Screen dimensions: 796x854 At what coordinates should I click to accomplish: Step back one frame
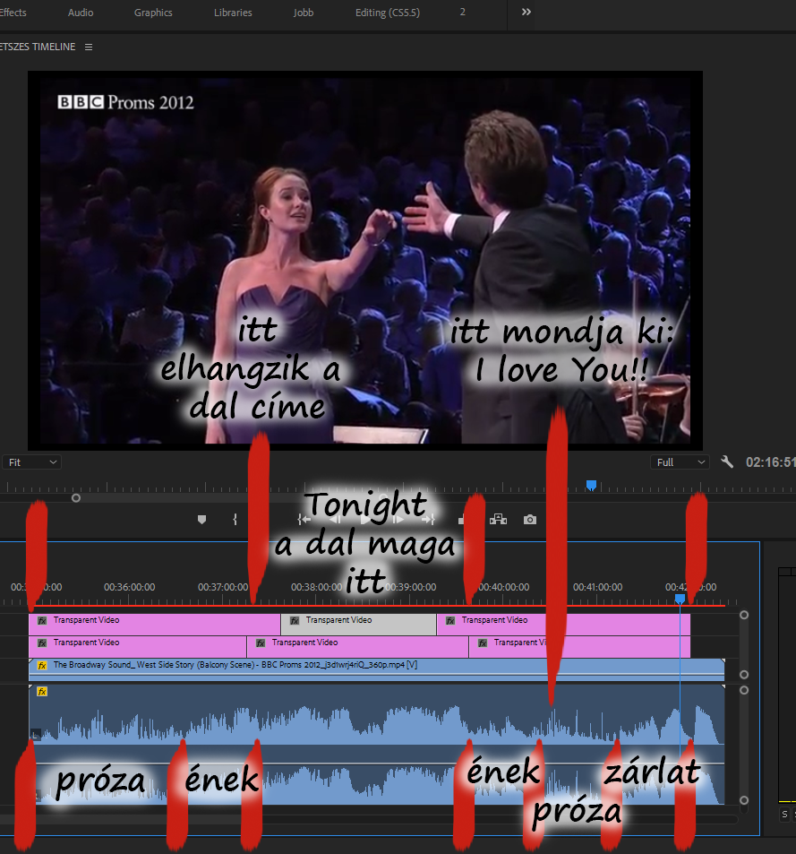(334, 520)
